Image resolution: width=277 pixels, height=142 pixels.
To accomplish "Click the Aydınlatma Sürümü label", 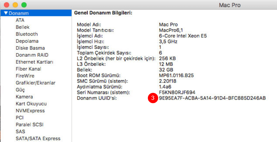I will 100,87.
